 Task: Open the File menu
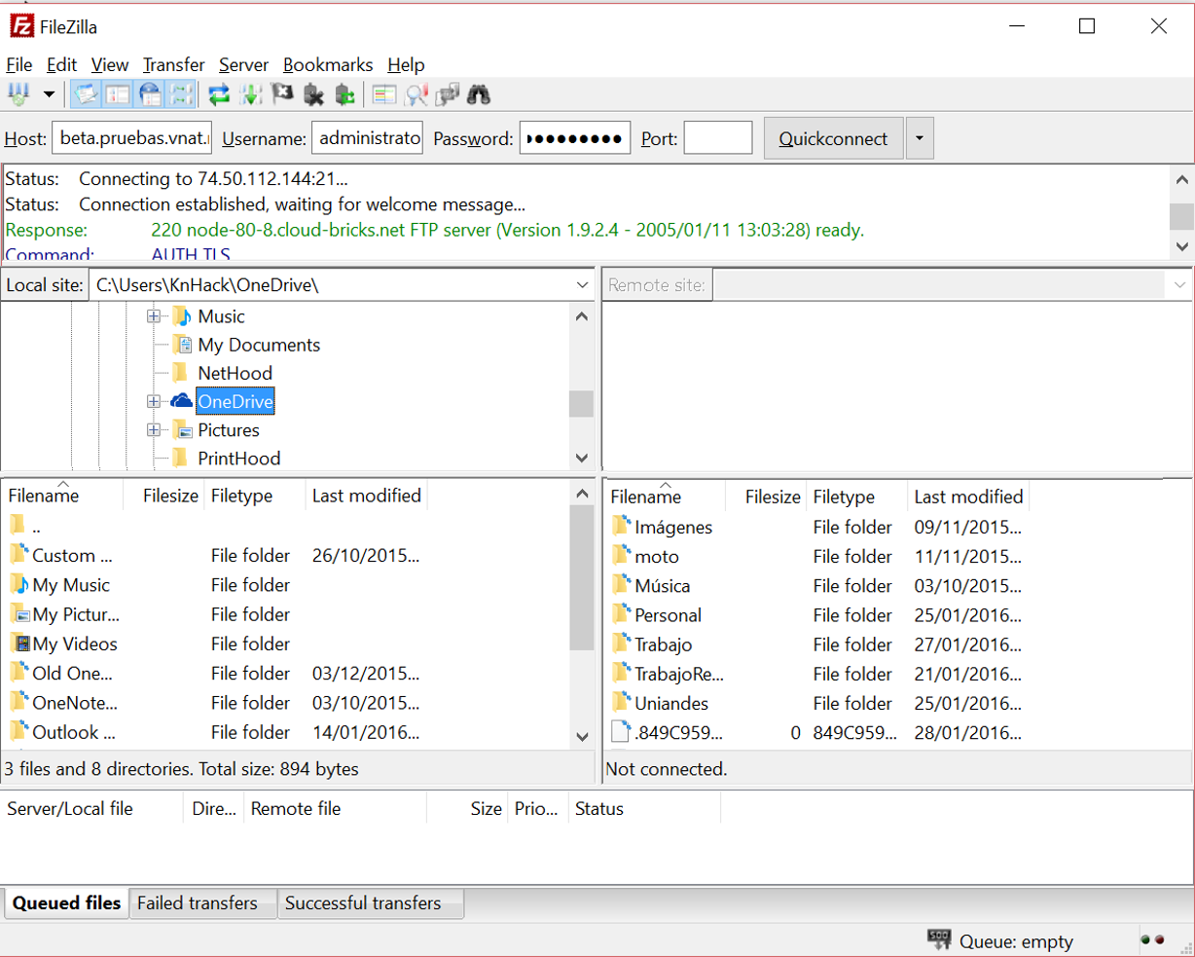[19, 64]
